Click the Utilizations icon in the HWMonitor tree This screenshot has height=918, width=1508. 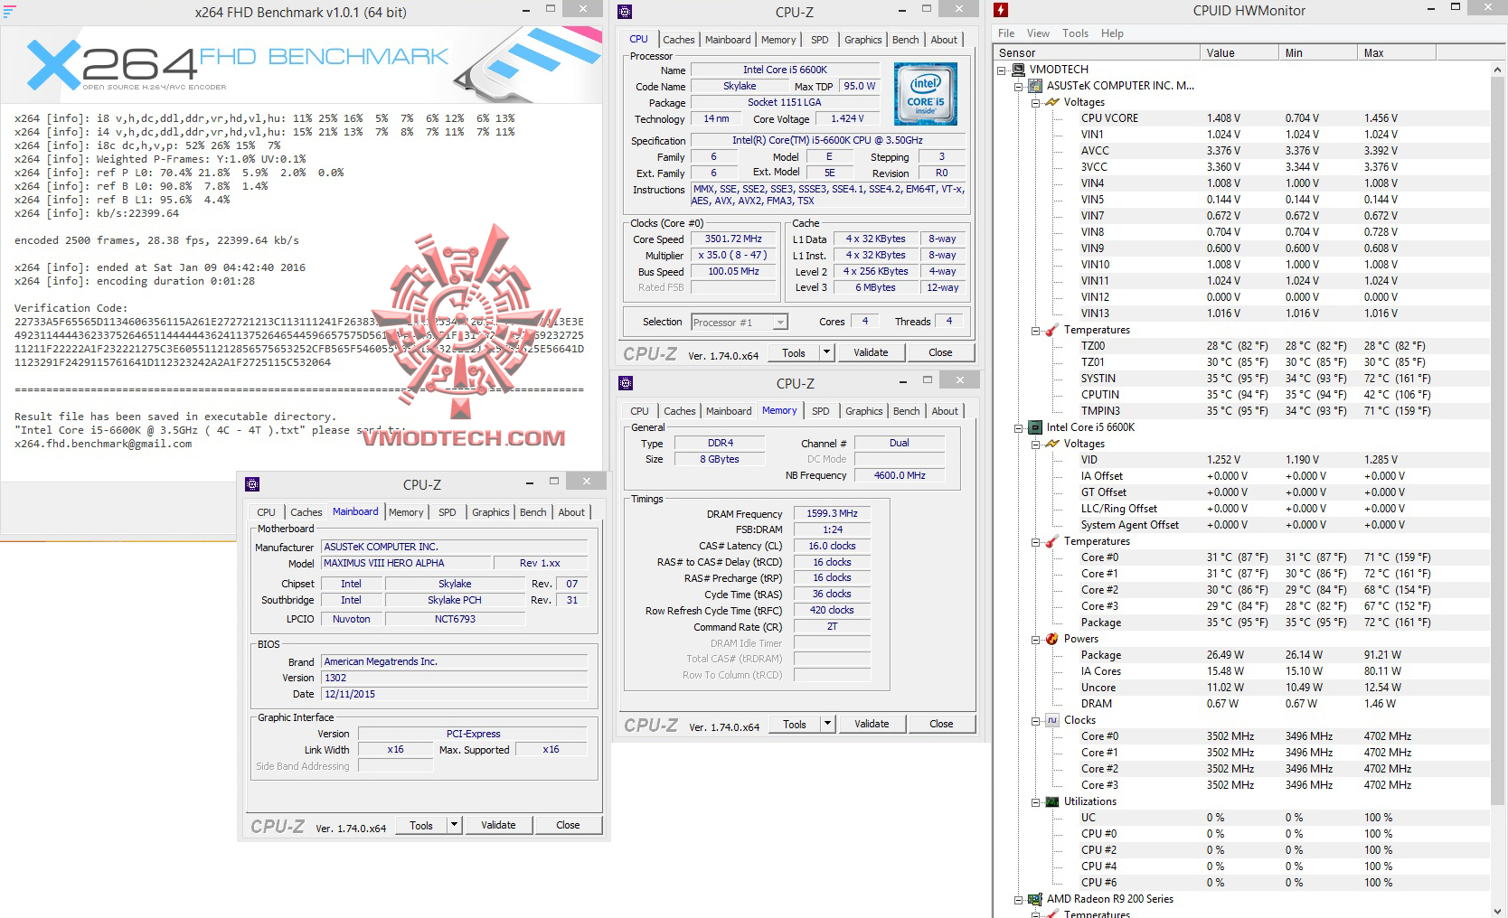click(x=1052, y=801)
